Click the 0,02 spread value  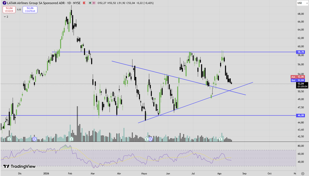click(19, 10)
